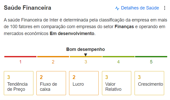The height and width of the screenshot is (100, 170).
Task: Open the three-dot more options menu
Action: coord(165,8)
